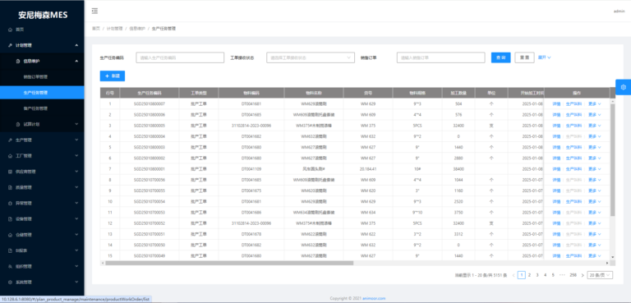This screenshot has height=303, width=631.
Task: Expand the 生产管理 menu chevron
Action: (x=76, y=140)
